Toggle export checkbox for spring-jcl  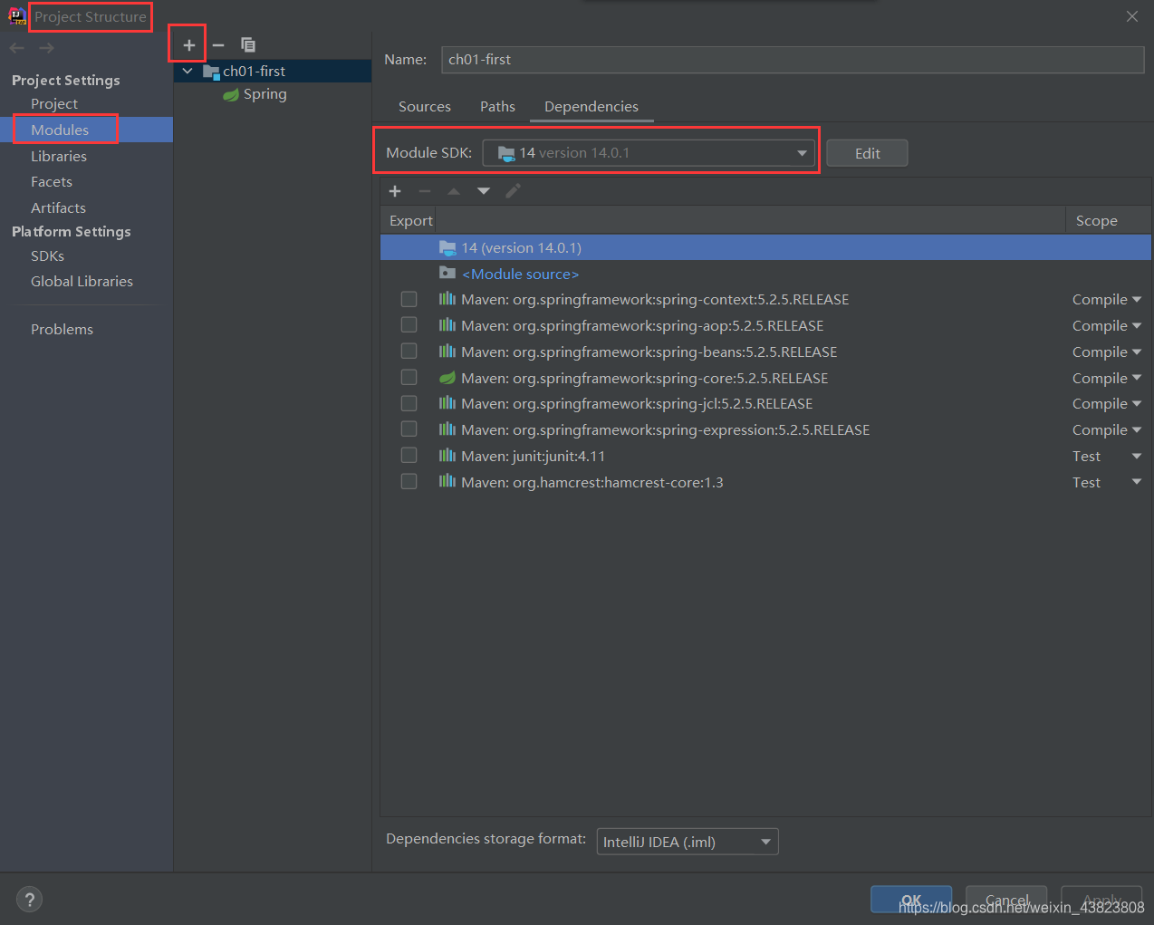(409, 403)
